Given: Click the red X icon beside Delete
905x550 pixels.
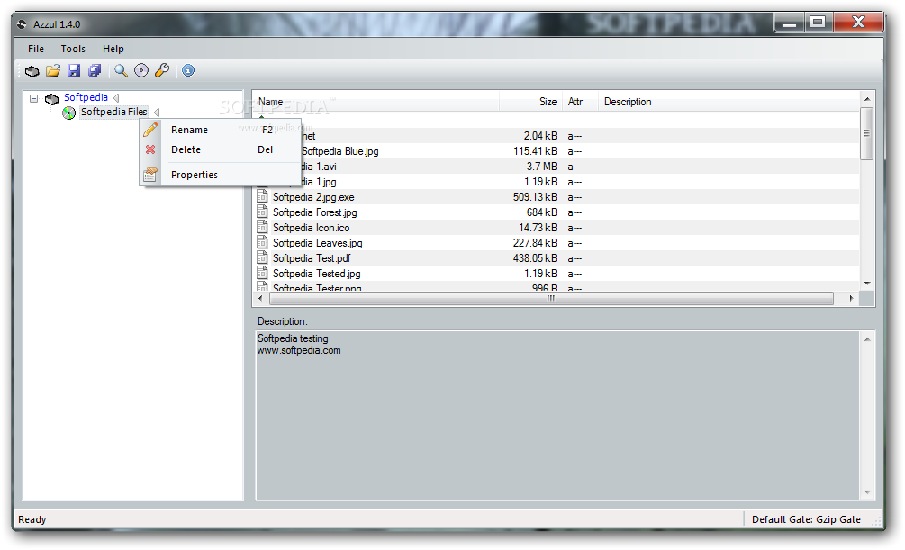Looking at the screenshot, I should 150,149.
